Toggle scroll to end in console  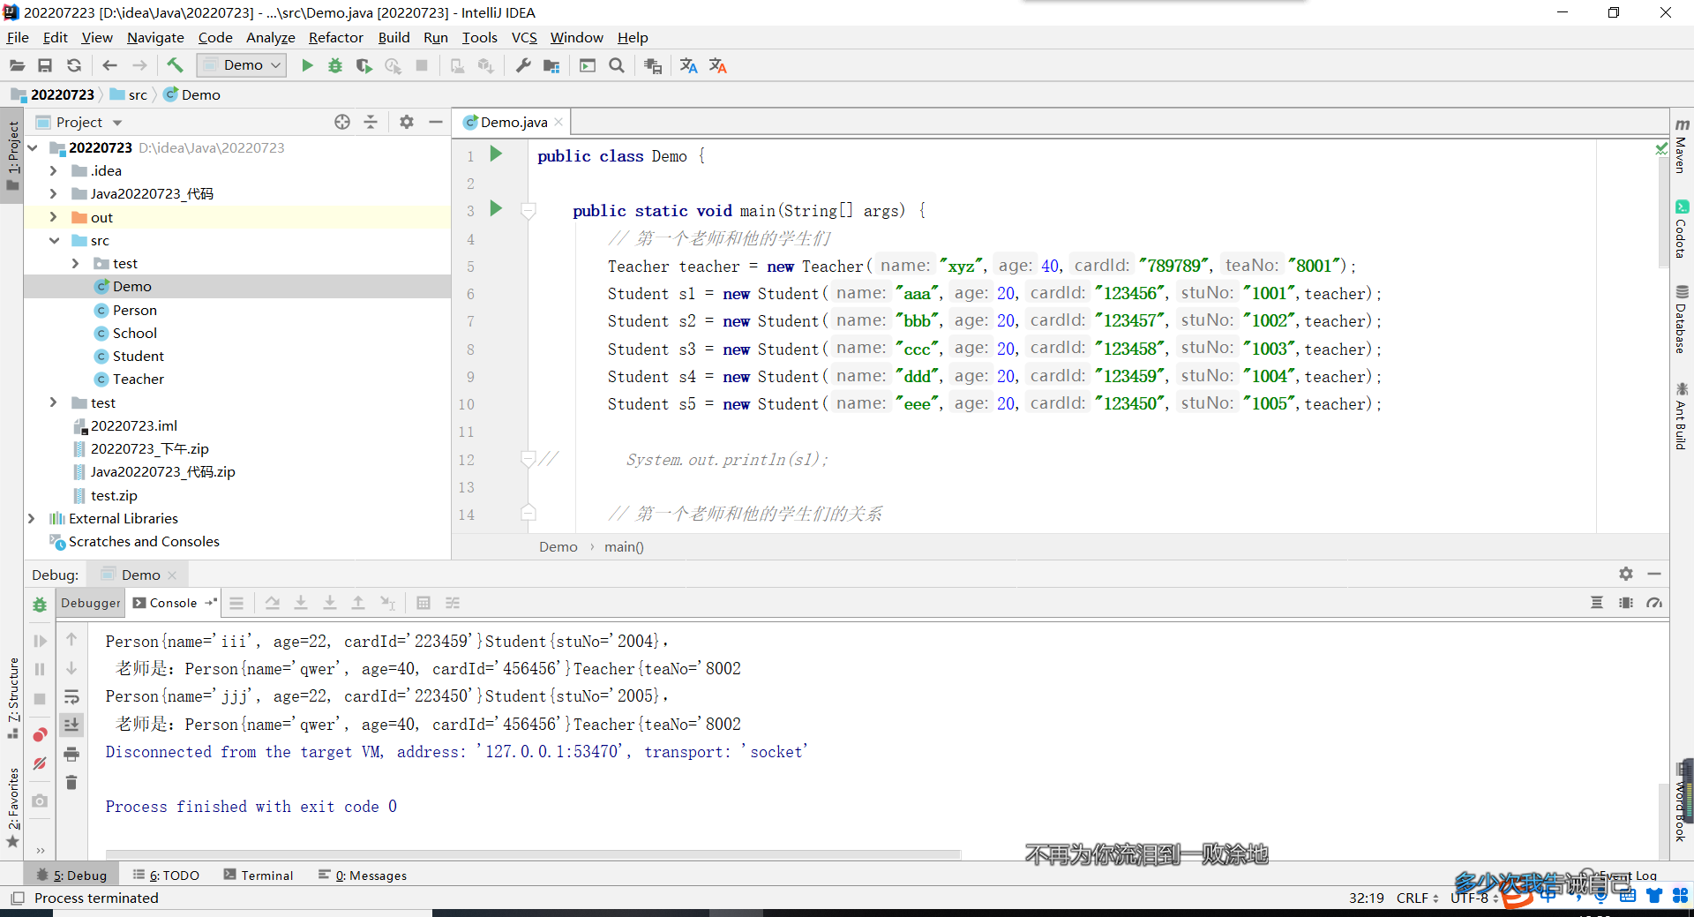tap(71, 725)
